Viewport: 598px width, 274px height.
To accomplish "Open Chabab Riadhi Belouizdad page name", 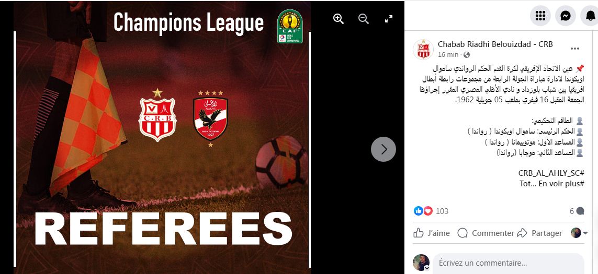I will click(495, 44).
